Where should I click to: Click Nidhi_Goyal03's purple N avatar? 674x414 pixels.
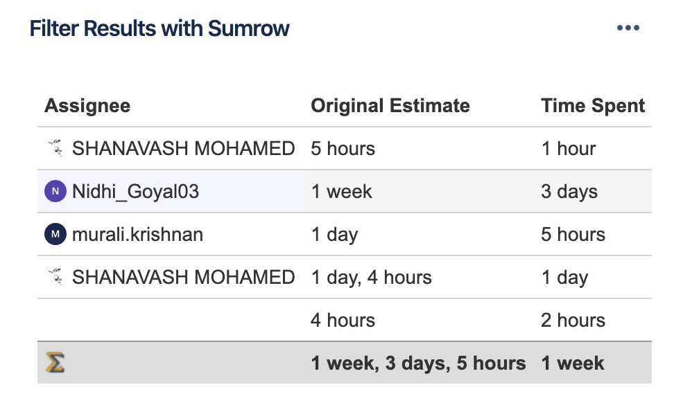(55, 191)
